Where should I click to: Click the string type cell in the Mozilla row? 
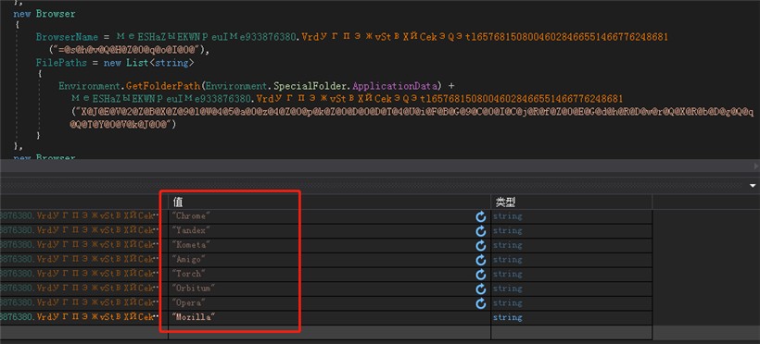click(x=572, y=317)
